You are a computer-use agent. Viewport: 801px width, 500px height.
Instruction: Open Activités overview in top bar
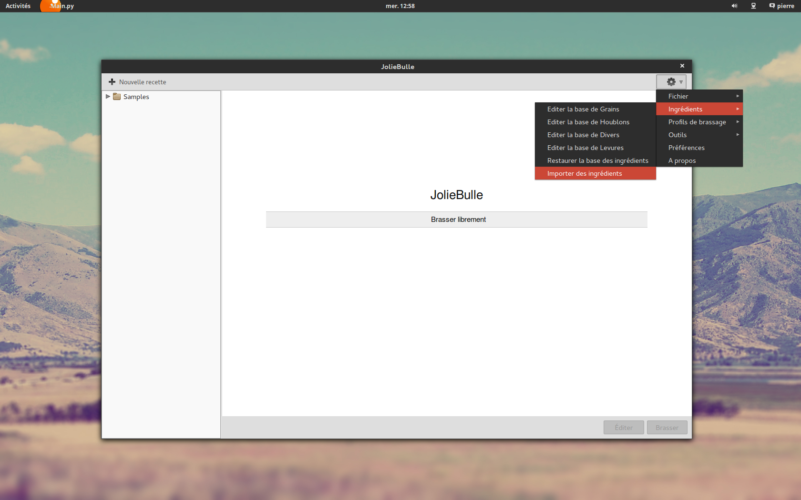tap(18, 6)
